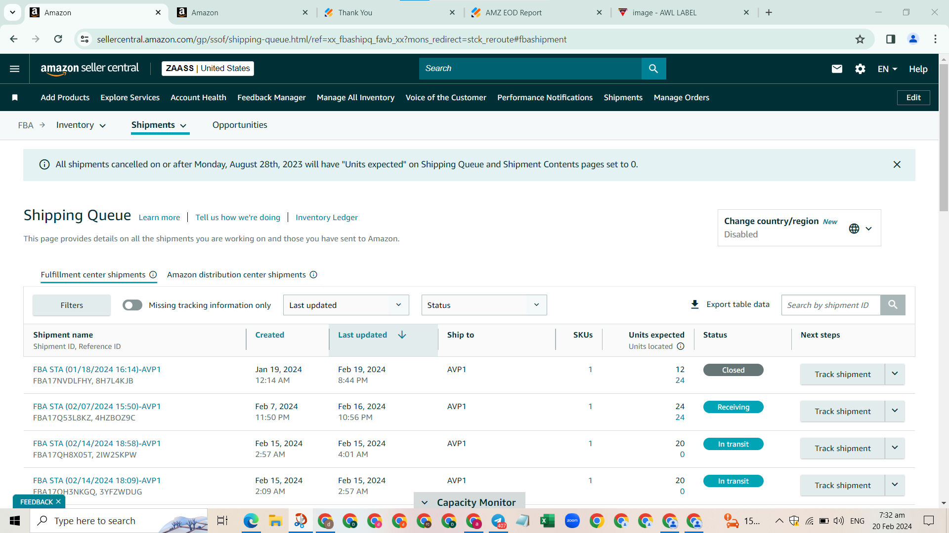Close the FEEDBACK tab

(58, 502)
